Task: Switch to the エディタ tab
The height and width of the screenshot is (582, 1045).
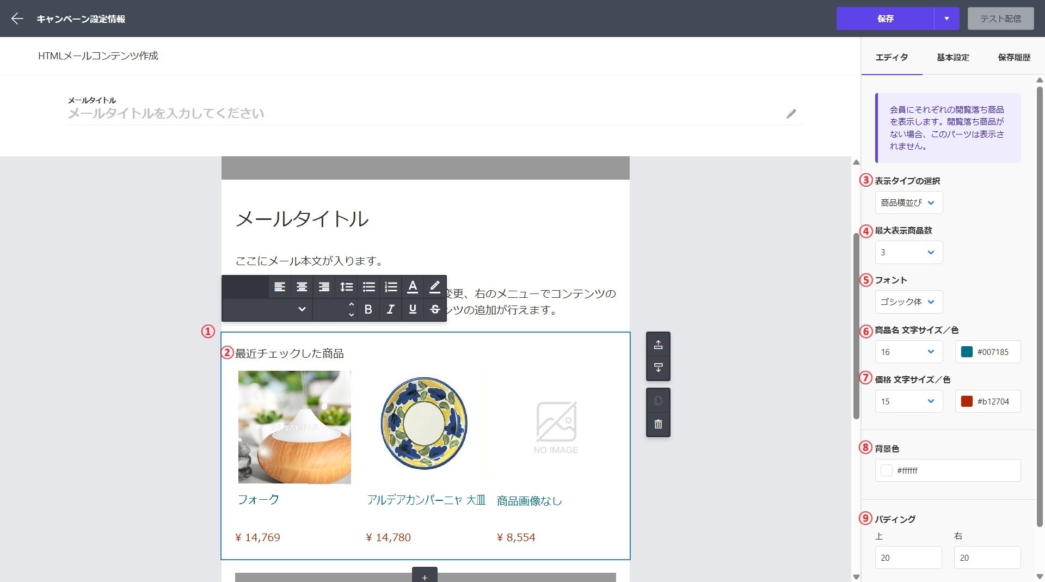Action: click(892, 57)
